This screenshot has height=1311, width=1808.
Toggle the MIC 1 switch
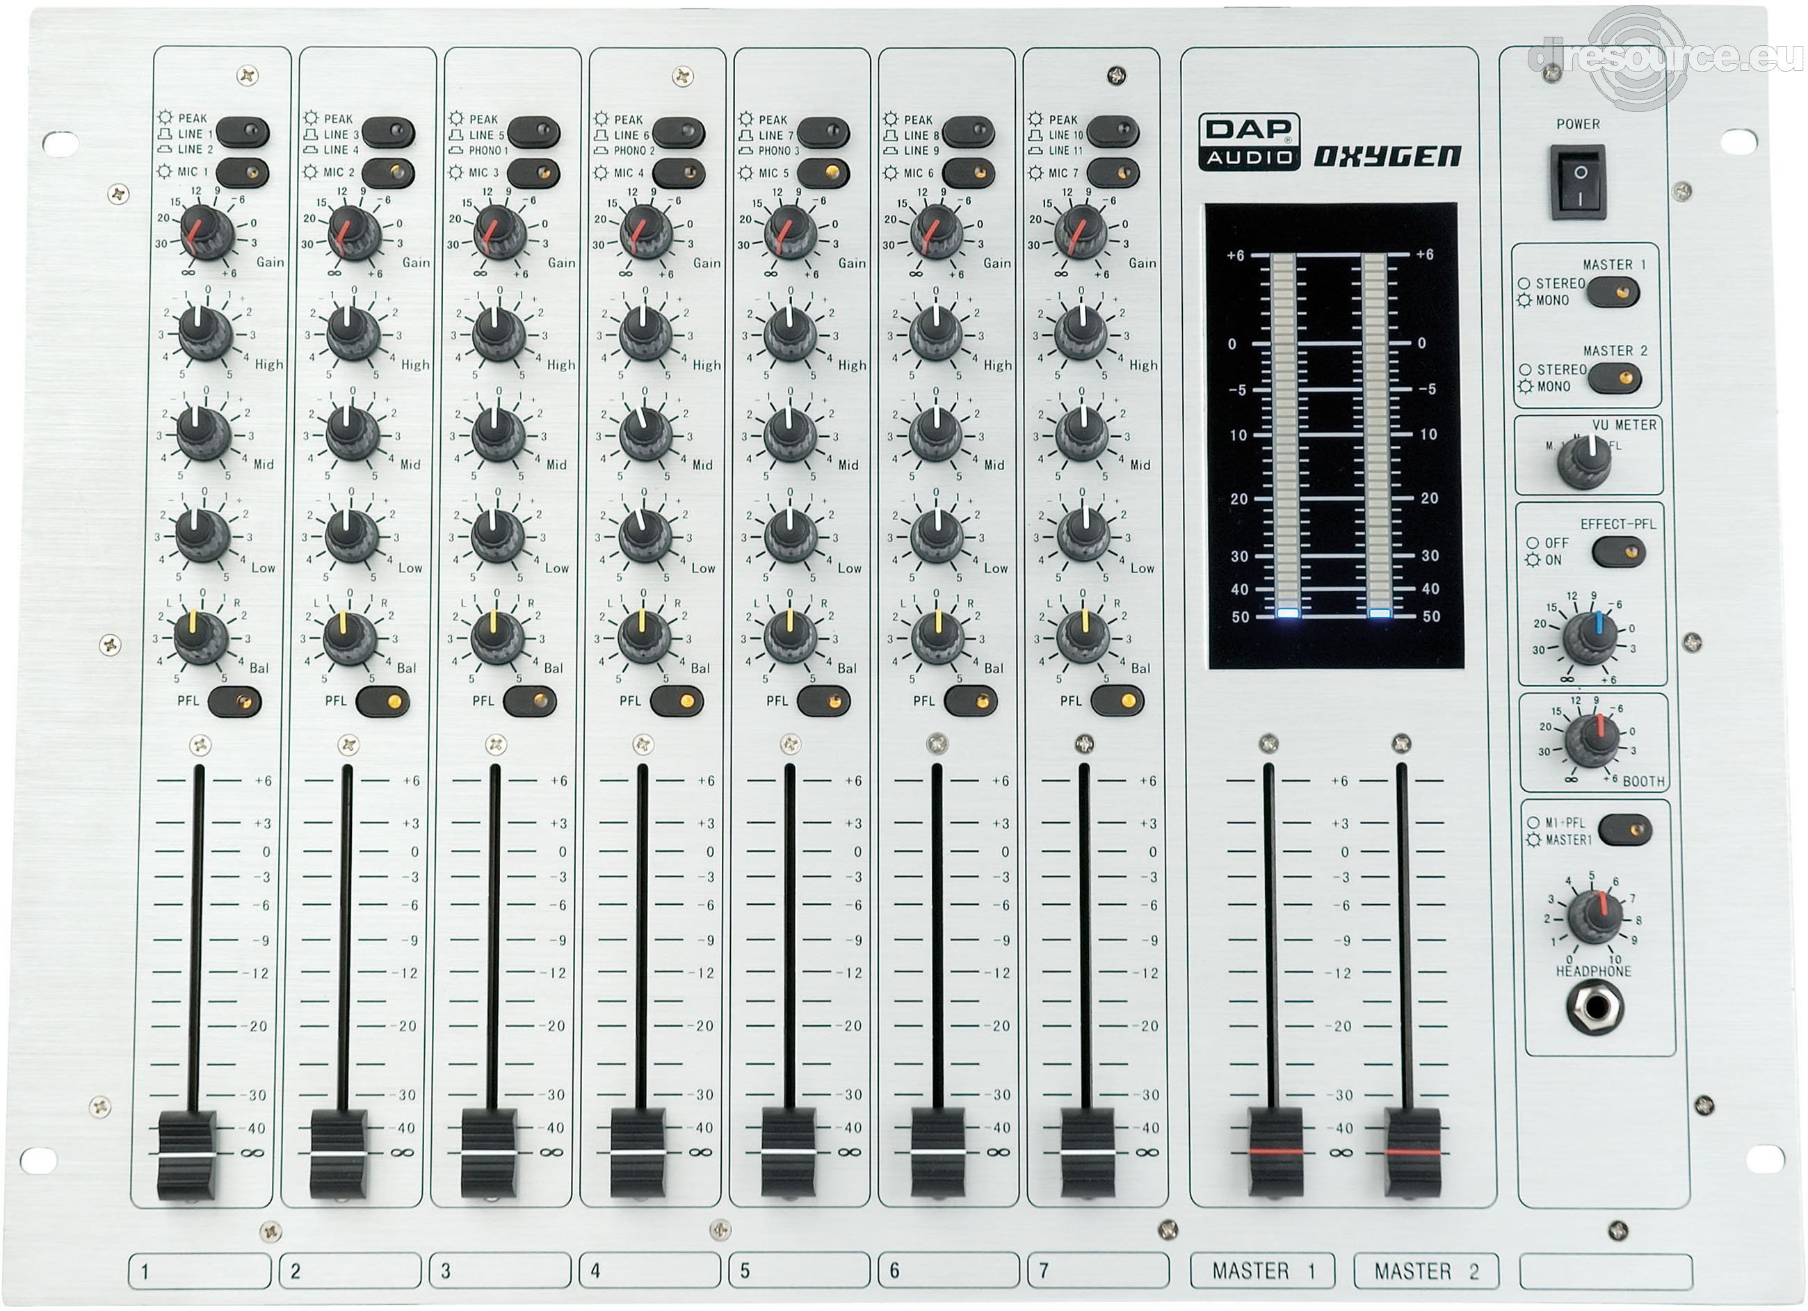click(243, 172)
